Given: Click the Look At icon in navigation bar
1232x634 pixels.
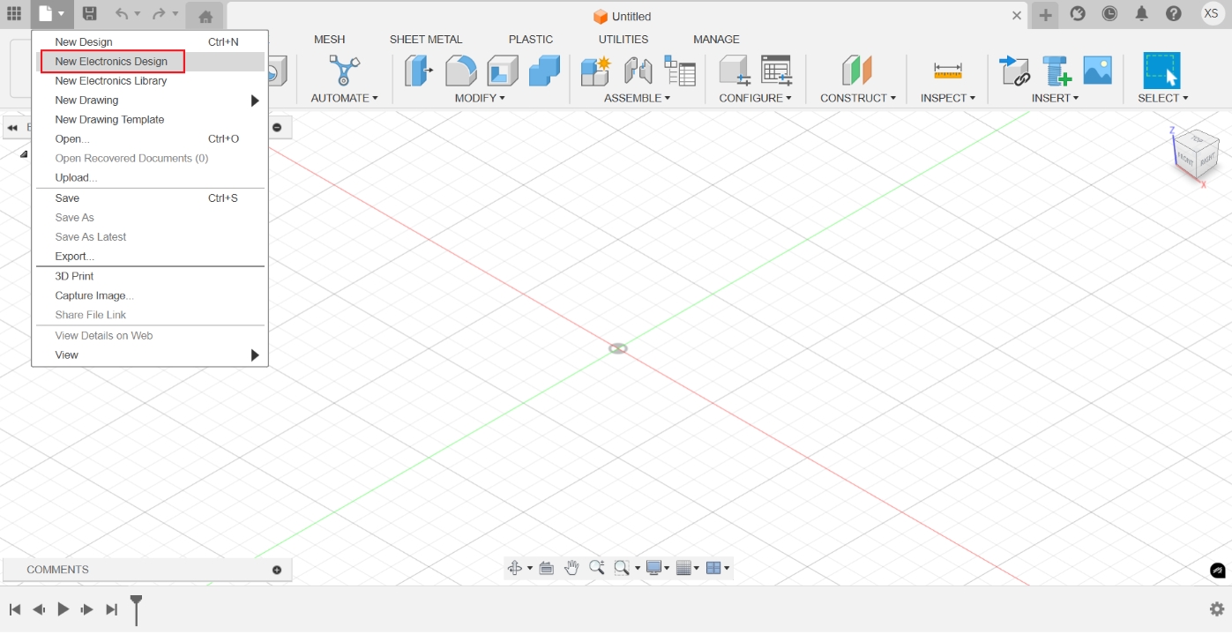Looking at the screenshot, I should pyautogui.click(x=546, y=568).
